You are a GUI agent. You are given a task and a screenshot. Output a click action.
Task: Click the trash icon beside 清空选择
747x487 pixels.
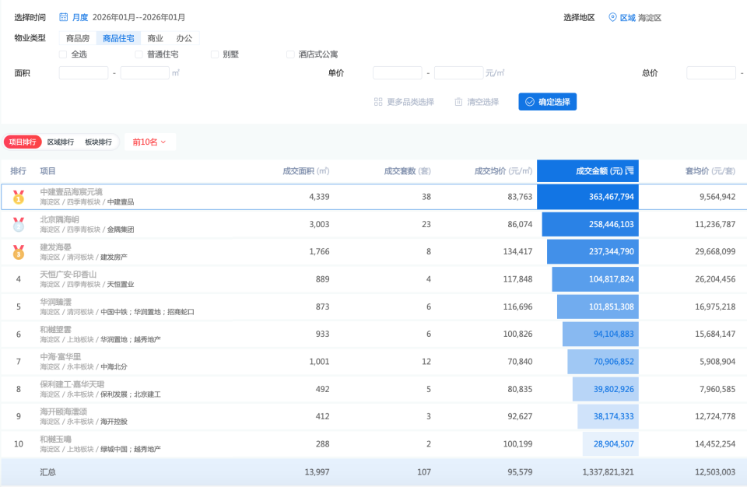point(457,101)
